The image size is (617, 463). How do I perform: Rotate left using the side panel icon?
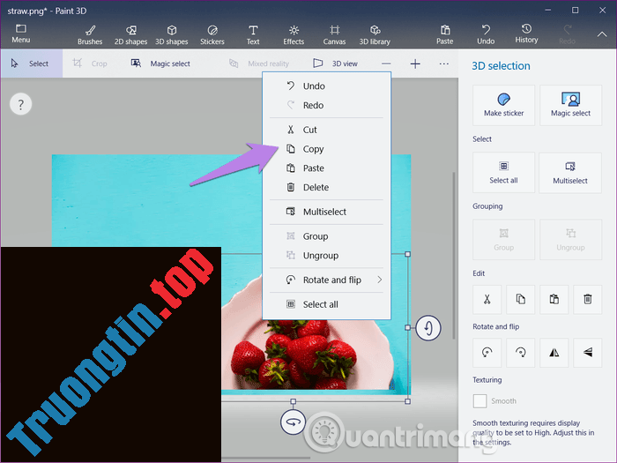(487, 353)
